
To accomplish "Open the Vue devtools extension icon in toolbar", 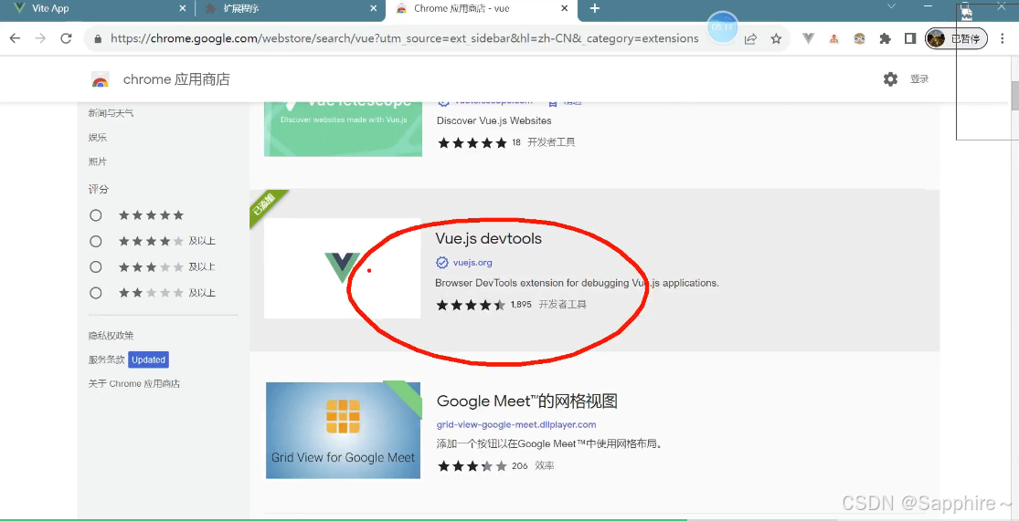I will [809, 39].
